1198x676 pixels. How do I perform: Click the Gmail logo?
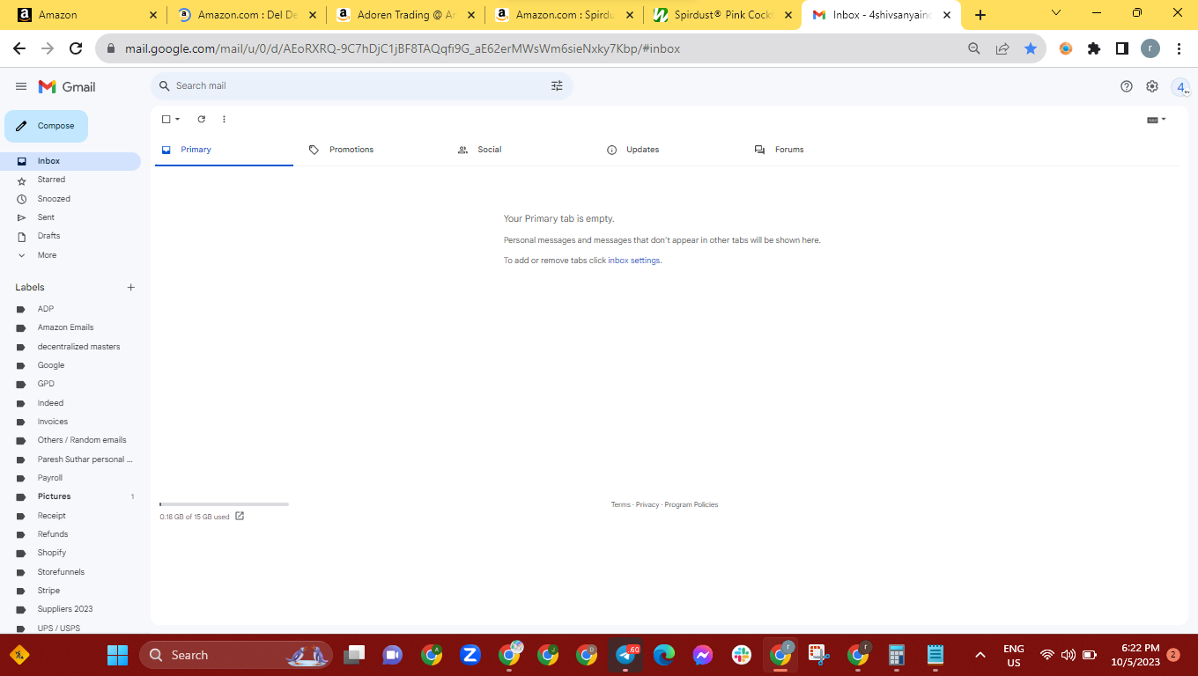[x=67, y=86]
